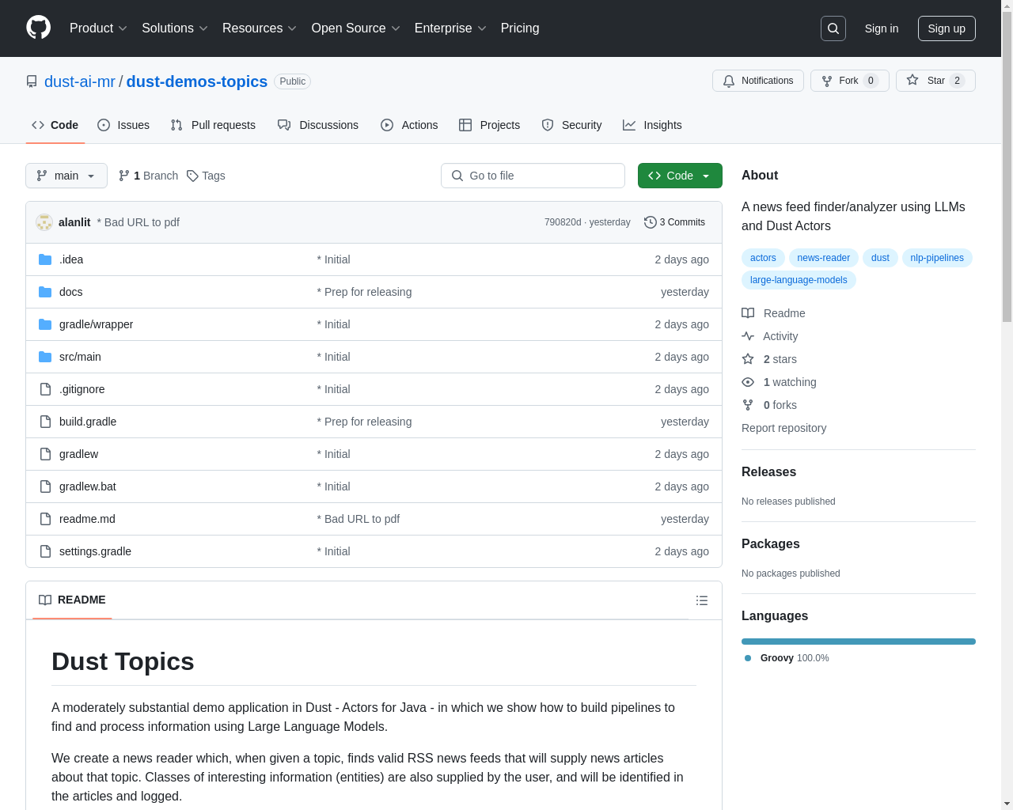Open the 790820d commit hash
This screenshot has width=1013, height=810.
pyautogui.click(x=563, y=222)
